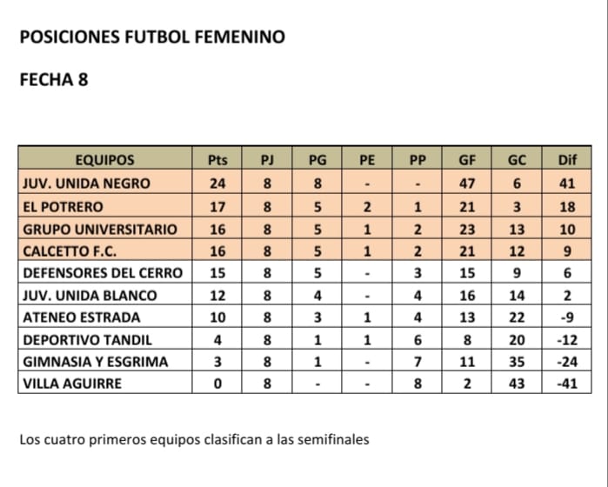Select the VILLA AGUIRRE team name
The height and width of the screenshot is (487, 608).
tap(73, 384)
